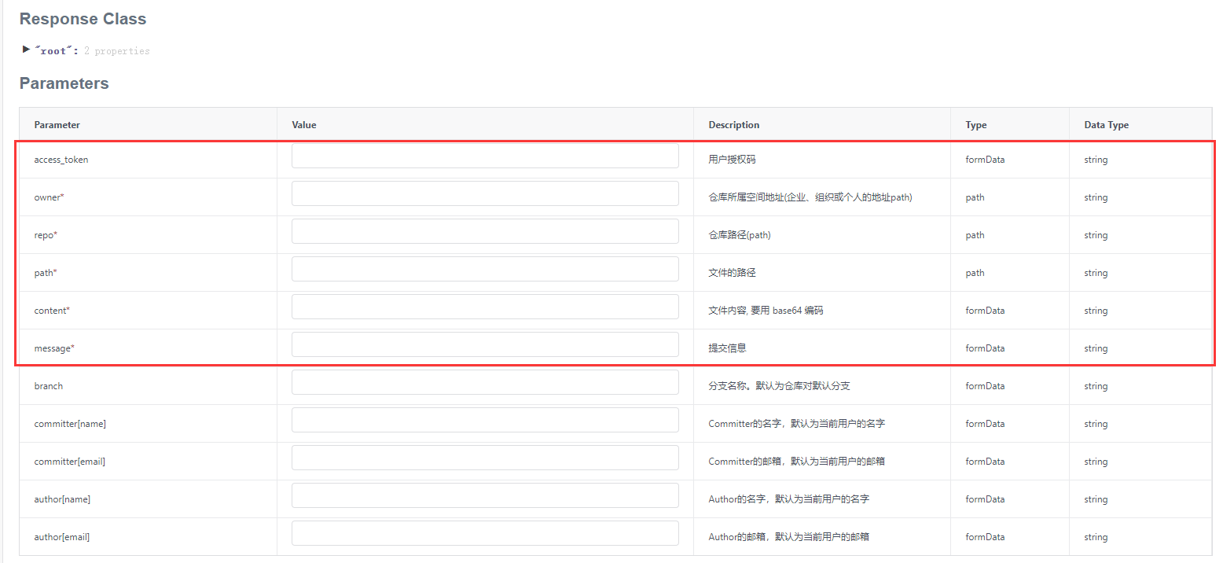Click "path" type in the owner row

point(975,197)
